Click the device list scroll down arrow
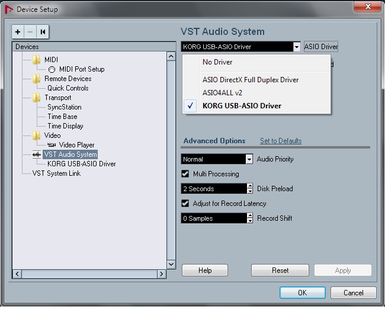This screenshot has height=316, width=385. (x=171, y=265)
